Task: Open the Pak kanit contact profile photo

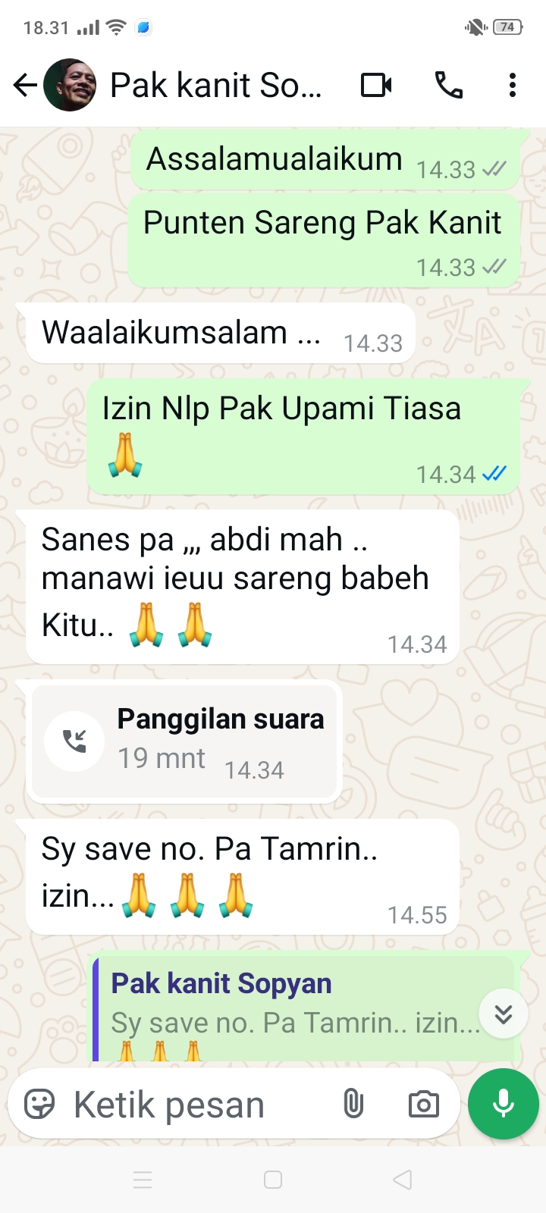Action: point(70,85)
